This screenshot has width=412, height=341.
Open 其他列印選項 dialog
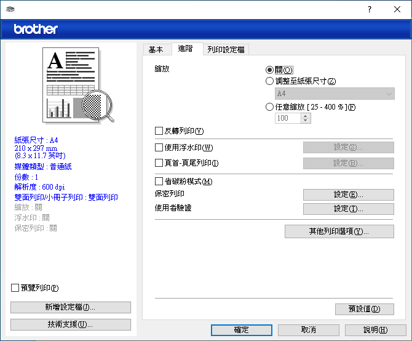pyautogui.click(x=339, y=231)
